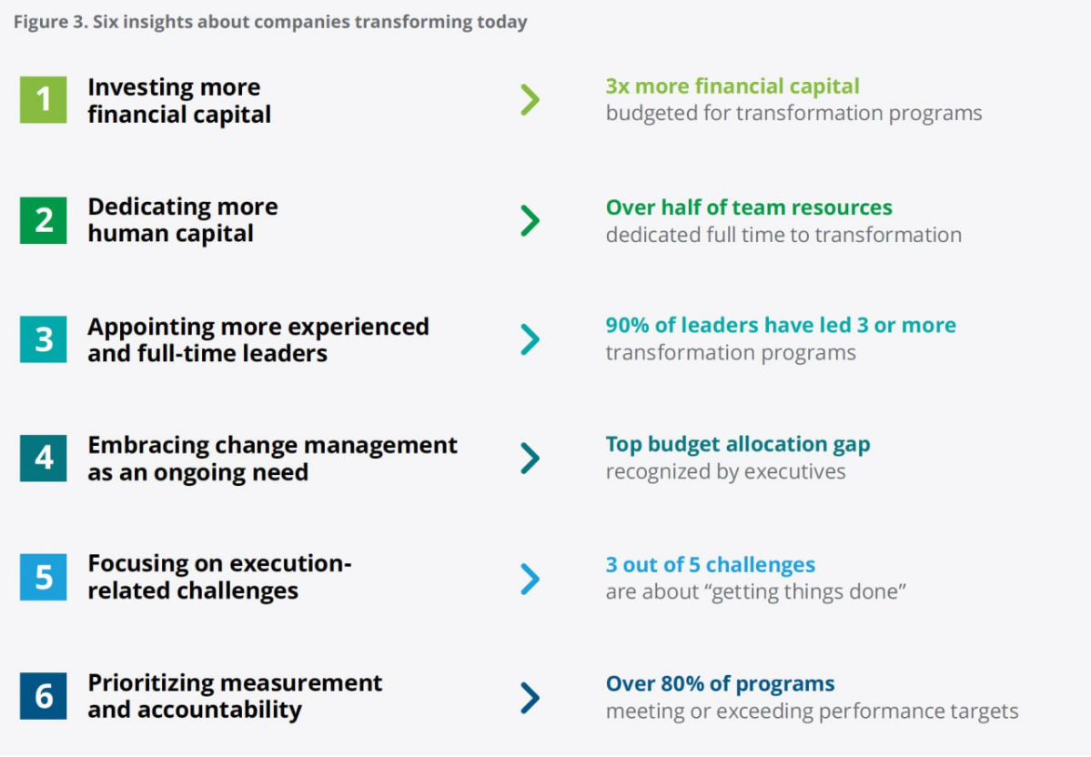
Task: Click the dark teal number 4 square
Action: pyautogui.click(x=43, y=458)
